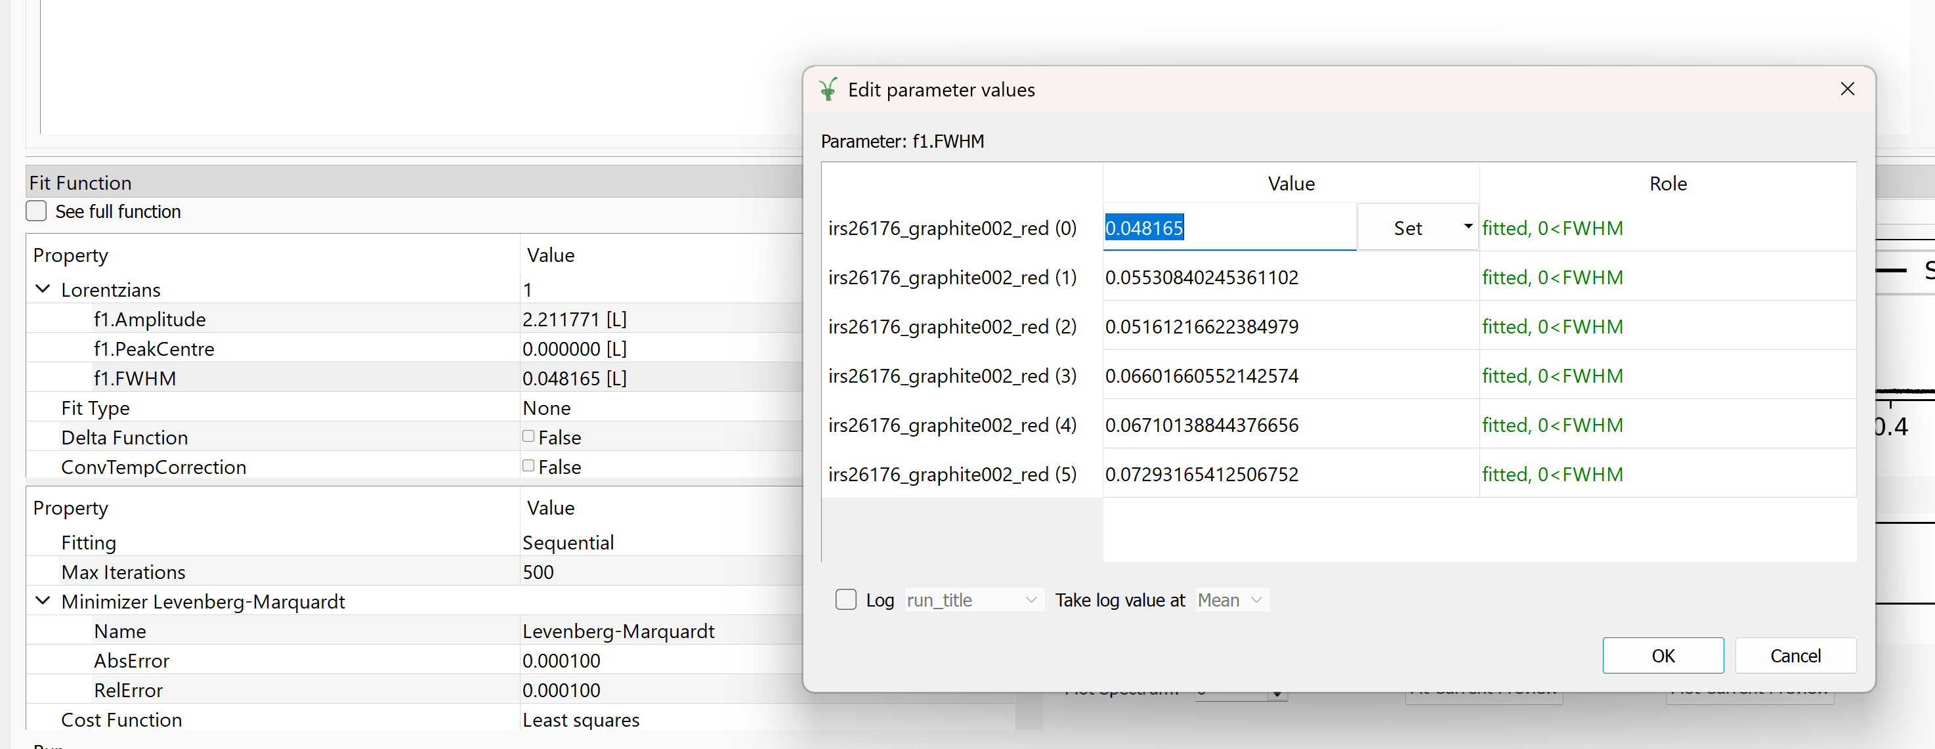
Task: Enable the See full function checkbox
Action: point(36,211)
